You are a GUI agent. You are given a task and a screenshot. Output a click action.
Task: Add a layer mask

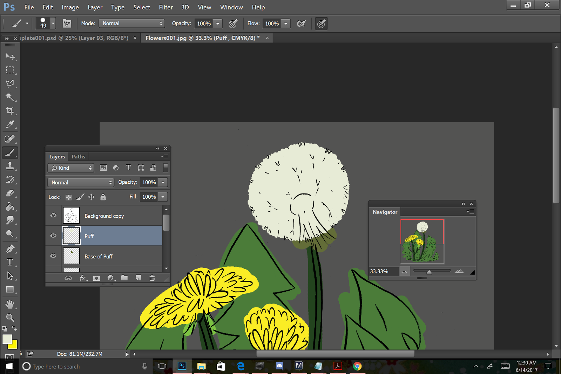pos(96,278)
